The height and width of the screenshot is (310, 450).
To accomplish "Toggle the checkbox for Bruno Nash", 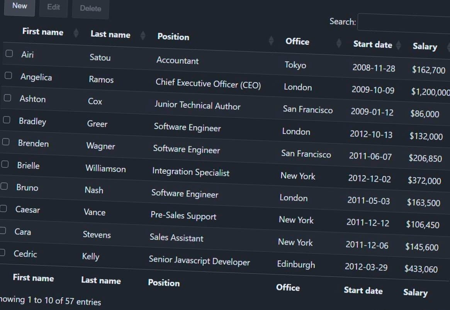I will [4, 186].
